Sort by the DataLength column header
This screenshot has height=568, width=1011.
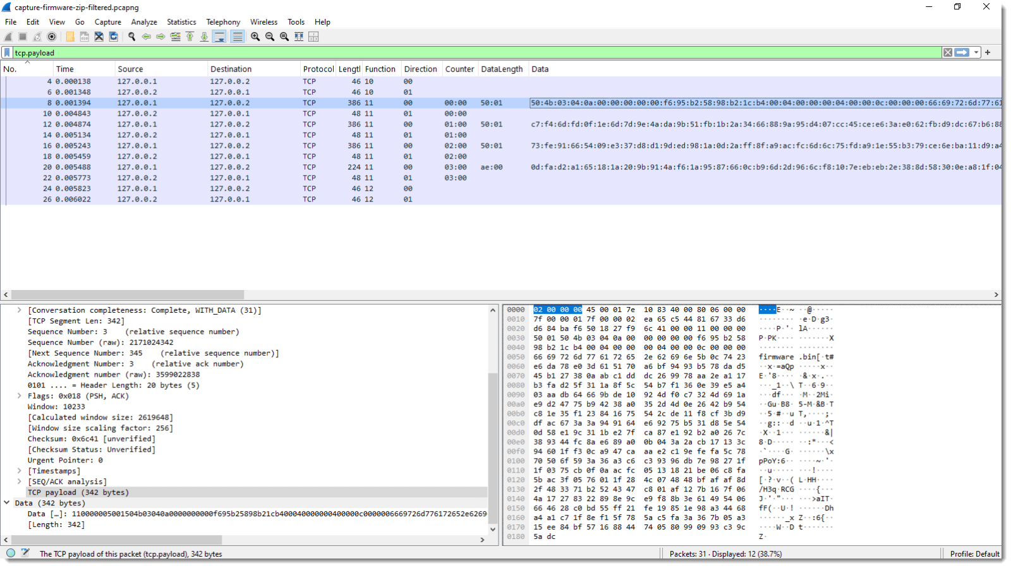coord(503,69)
